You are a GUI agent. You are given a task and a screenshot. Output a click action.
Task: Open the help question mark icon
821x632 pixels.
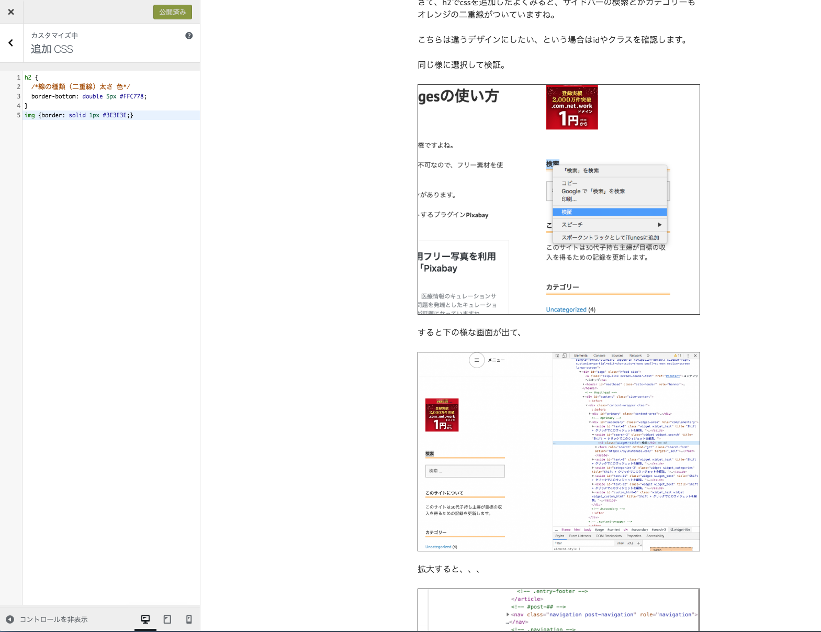(x=189, y=36)
